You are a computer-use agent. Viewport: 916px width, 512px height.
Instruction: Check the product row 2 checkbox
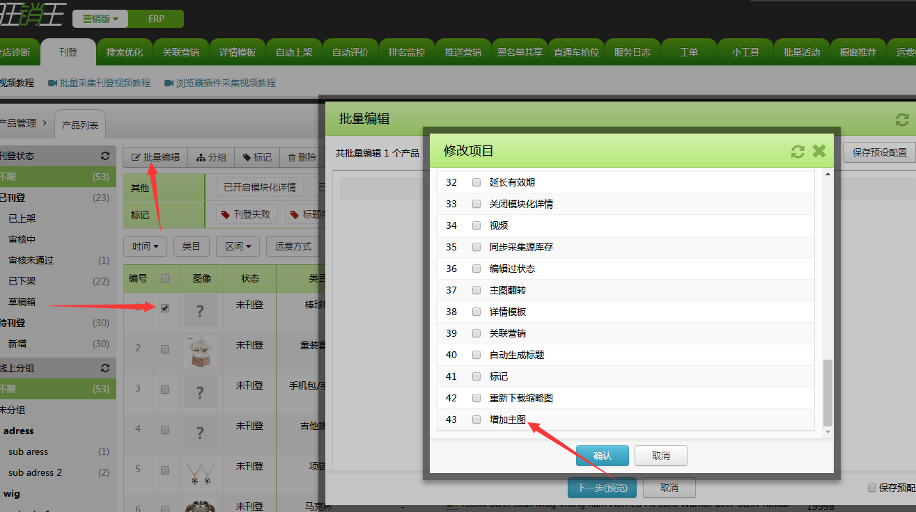[x=165, y=349]
